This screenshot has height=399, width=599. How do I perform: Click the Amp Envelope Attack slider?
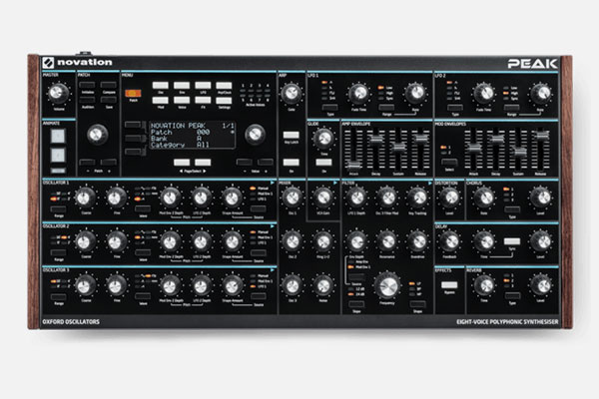353,166
